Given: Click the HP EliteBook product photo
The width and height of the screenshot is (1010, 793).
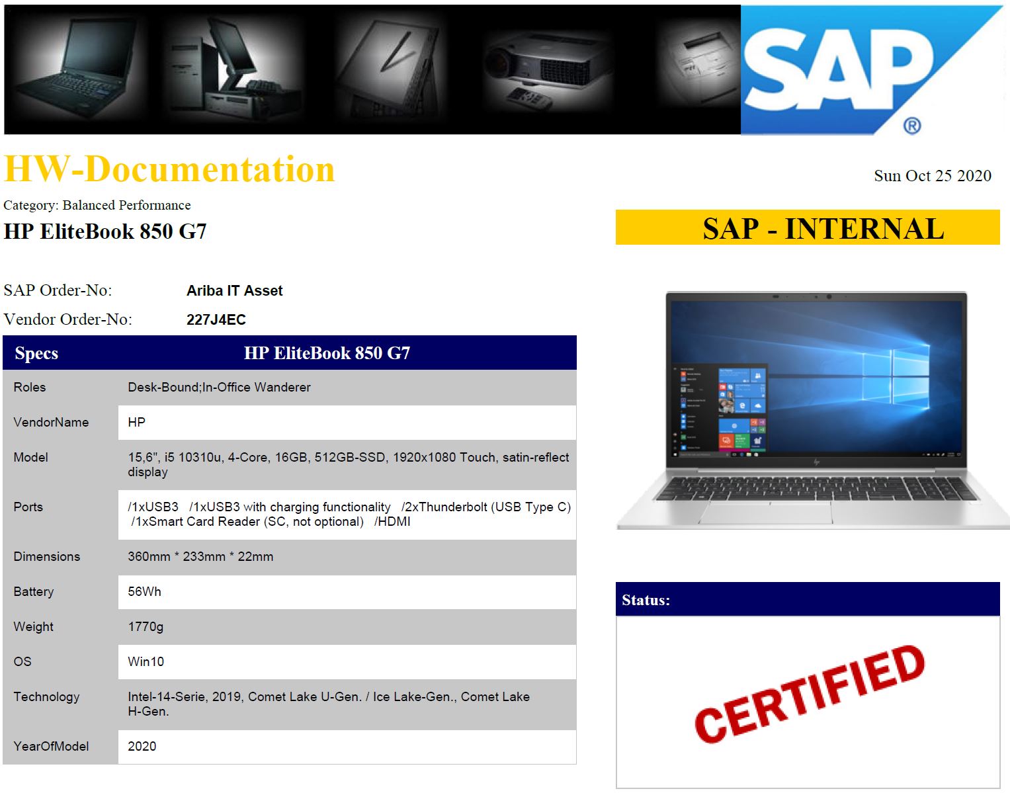Looking at the screenshot, I should coord(813,410).
